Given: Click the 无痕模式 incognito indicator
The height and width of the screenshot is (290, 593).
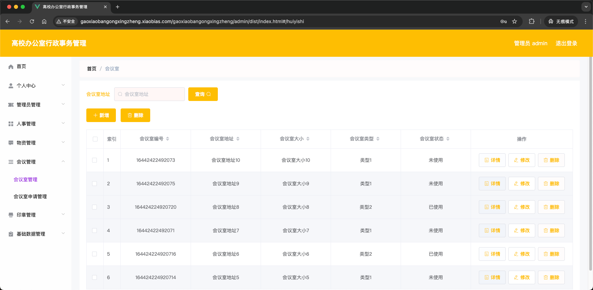Looking at the screenshot, I should click(561, 21).
